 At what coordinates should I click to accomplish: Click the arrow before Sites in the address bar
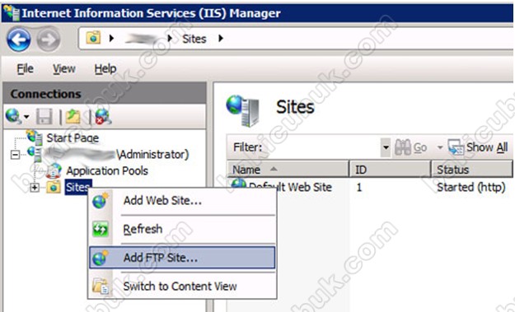pyautogui.click(x=170, y=39)
